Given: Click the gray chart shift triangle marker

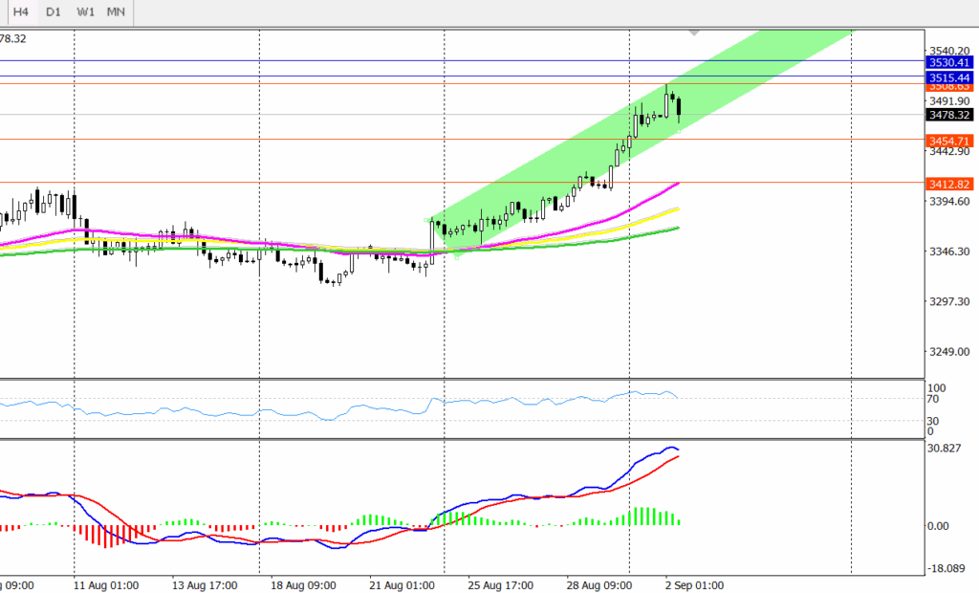Looking at the screenshot, I should (x=694, y=33).
